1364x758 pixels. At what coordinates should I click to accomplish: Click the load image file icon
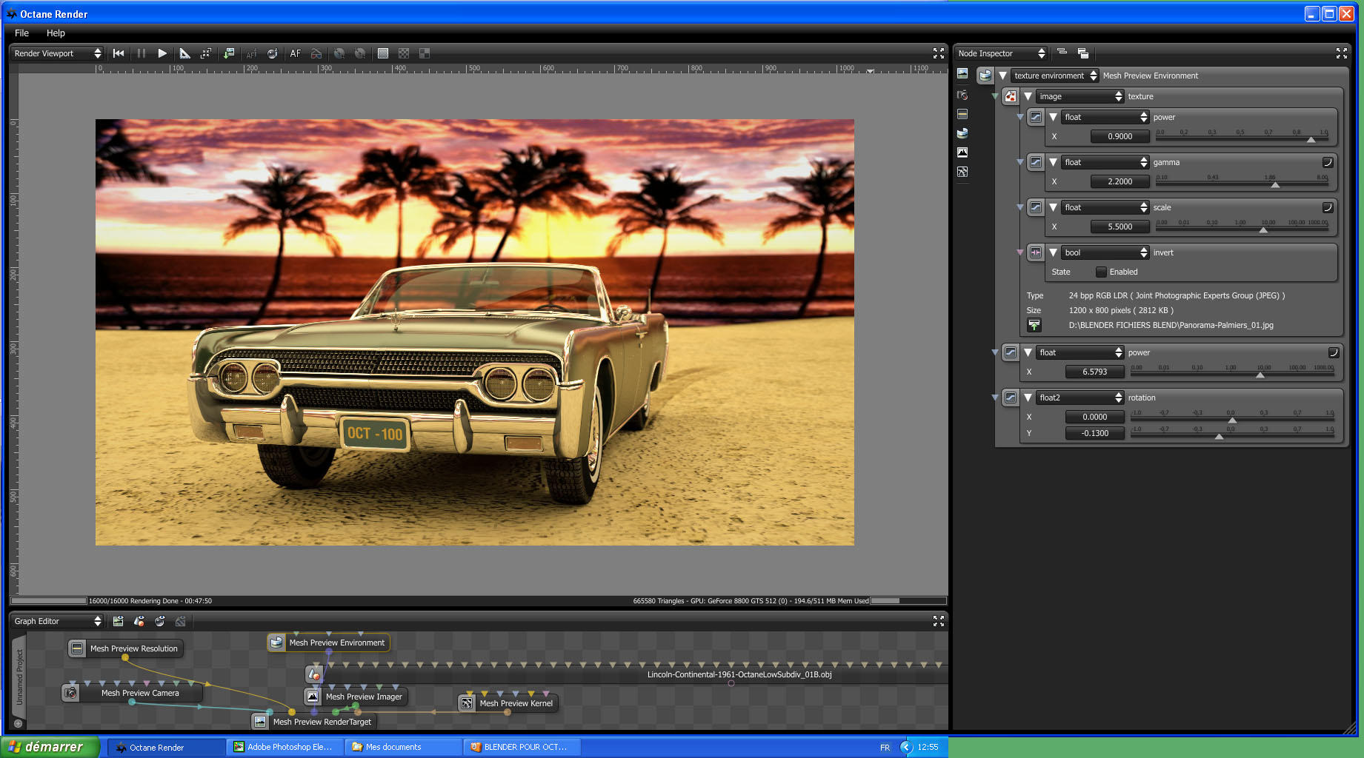point(1034,325)
